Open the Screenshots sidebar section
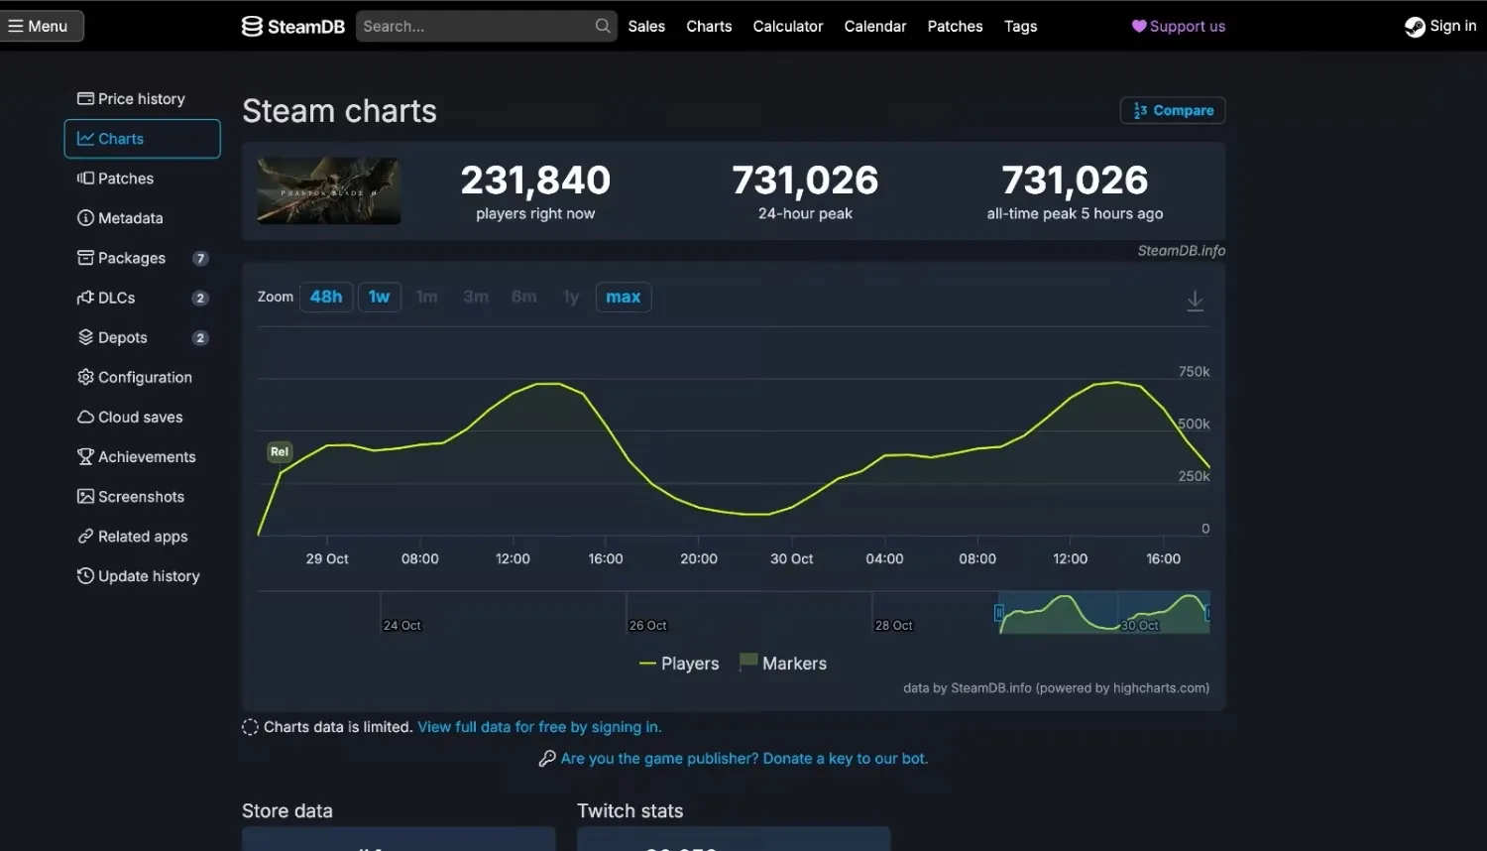This screenshot has height=851, width=1487. coord(142,496)
